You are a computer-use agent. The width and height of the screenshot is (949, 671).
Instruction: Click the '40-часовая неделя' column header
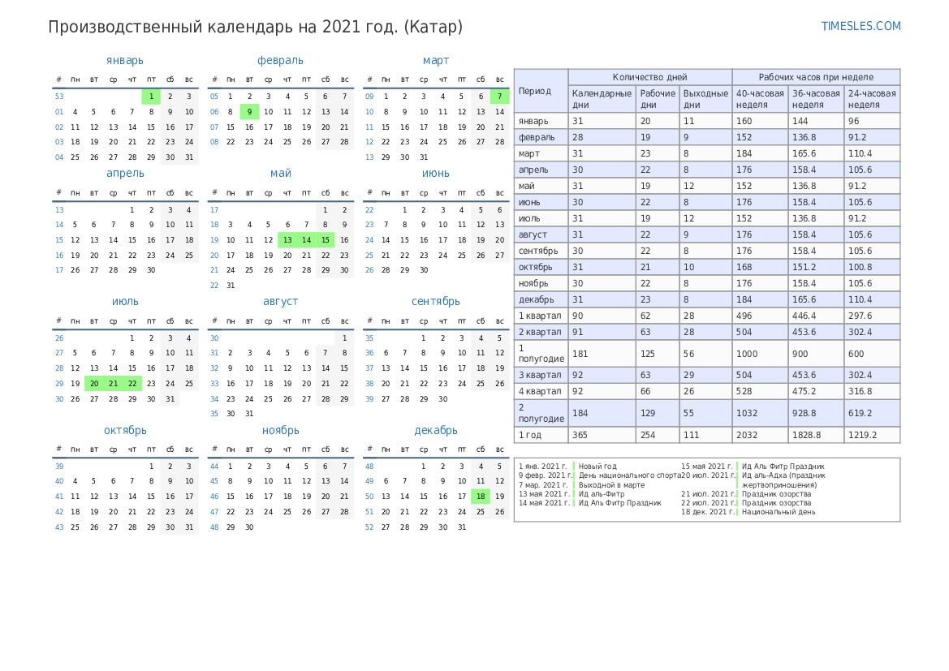(760, 99)
